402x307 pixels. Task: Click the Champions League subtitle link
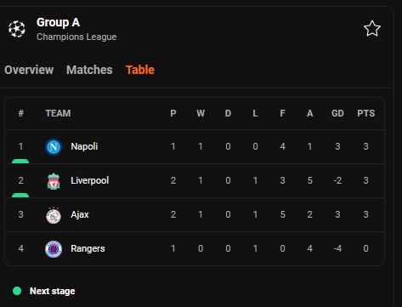[76, 37]
